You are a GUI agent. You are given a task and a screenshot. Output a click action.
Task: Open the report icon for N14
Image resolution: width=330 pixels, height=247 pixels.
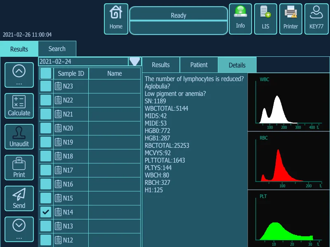pos(58,212)
